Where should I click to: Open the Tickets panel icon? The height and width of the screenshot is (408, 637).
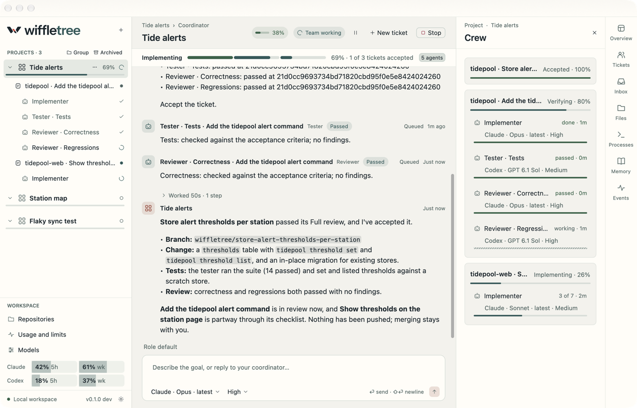pos(621,59)
